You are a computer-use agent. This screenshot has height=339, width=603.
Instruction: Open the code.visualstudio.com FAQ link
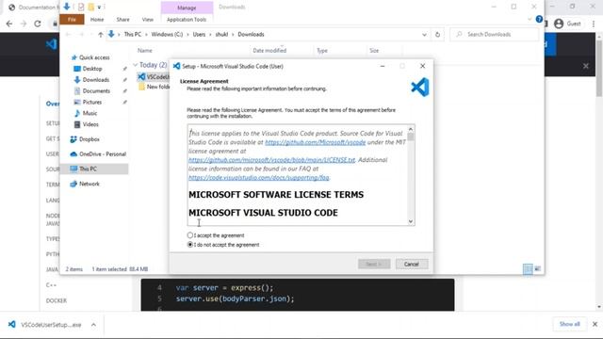click(x=259, y=178)
